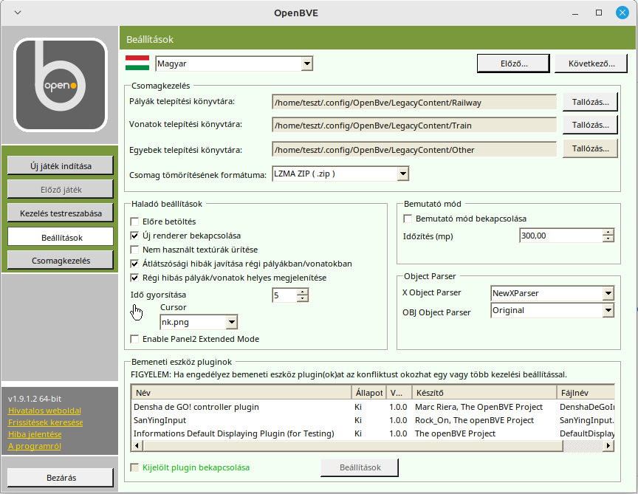Click the Következő... button
Viewport: 638px width, 494px height.
click(x=591, y=64)
